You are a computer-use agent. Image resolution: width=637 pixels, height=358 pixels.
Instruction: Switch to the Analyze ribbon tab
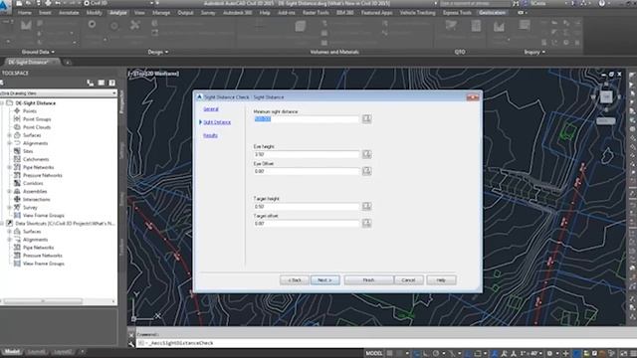[x=118, y=13]
